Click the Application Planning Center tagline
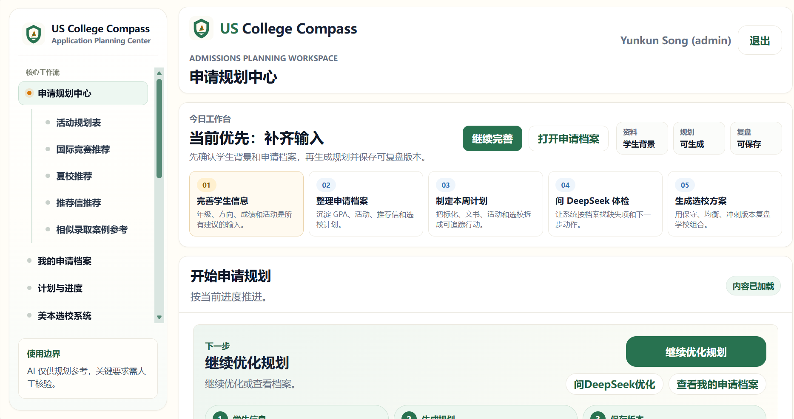Viewport: 794px width, 419px height. (x=101, y=41)
